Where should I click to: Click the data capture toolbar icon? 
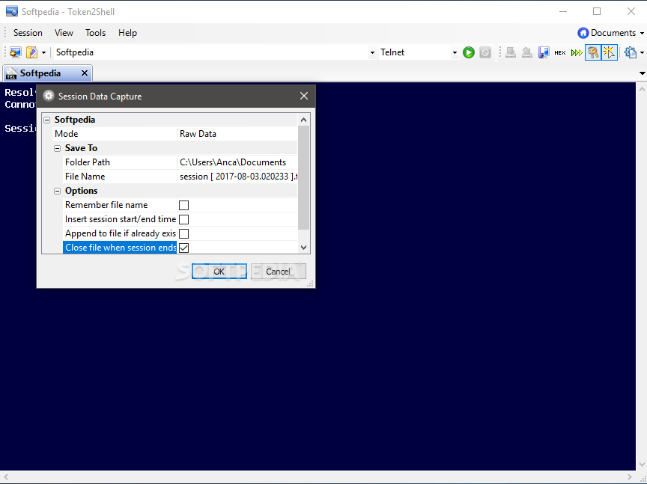(x=544, y=52)
